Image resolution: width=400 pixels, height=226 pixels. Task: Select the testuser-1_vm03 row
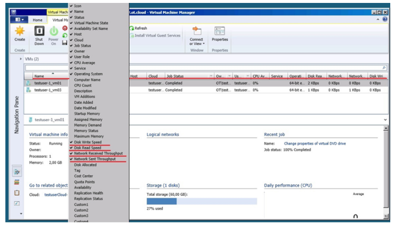click(47, 90)
